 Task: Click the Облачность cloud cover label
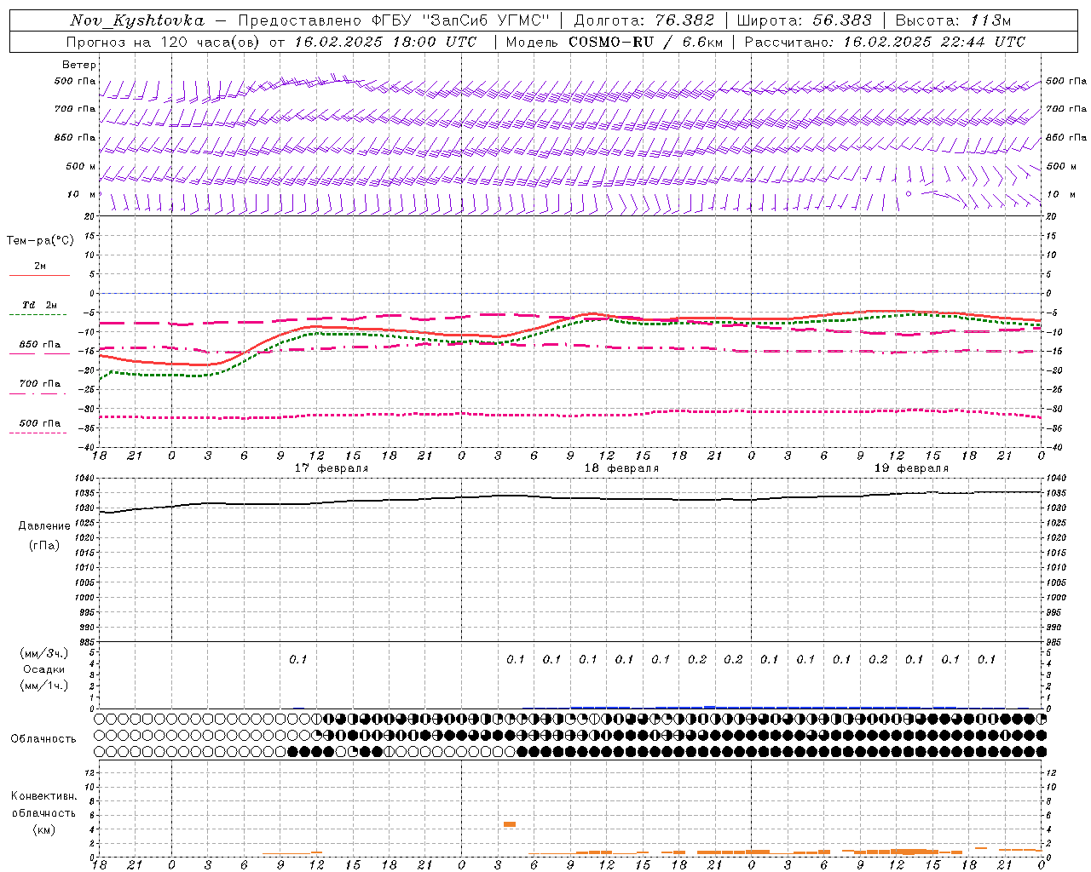click(x=43, y=739)
